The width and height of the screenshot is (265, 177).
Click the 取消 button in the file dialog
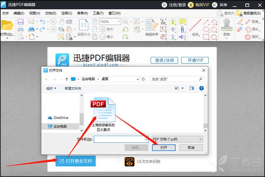[x=191, y=147]
